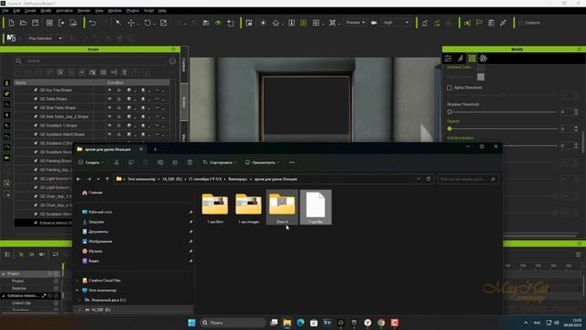
Task: Click the Opacity slider handle
Action: pos(450,128)
